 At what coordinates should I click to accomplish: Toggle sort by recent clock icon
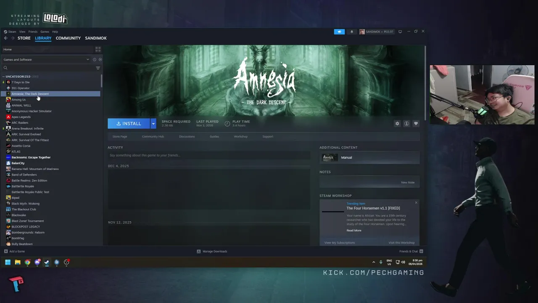[x=95, y=59]
